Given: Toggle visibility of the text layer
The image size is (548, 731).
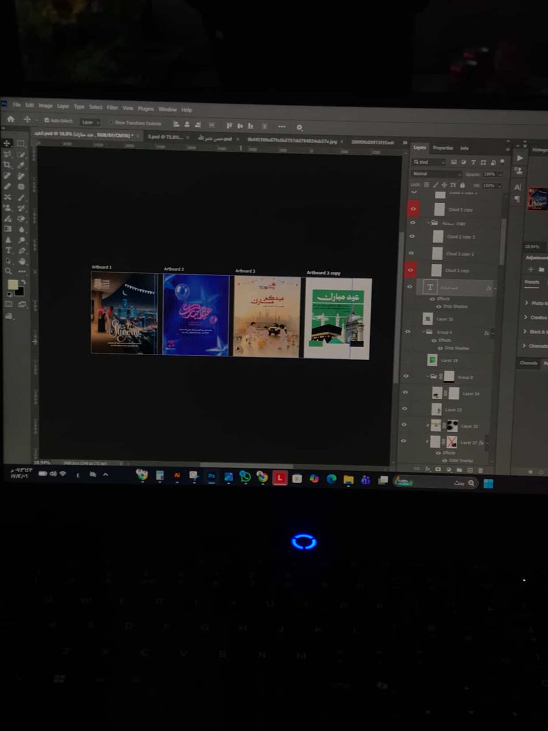Looking at the screenshot, I should click(410, 287).
